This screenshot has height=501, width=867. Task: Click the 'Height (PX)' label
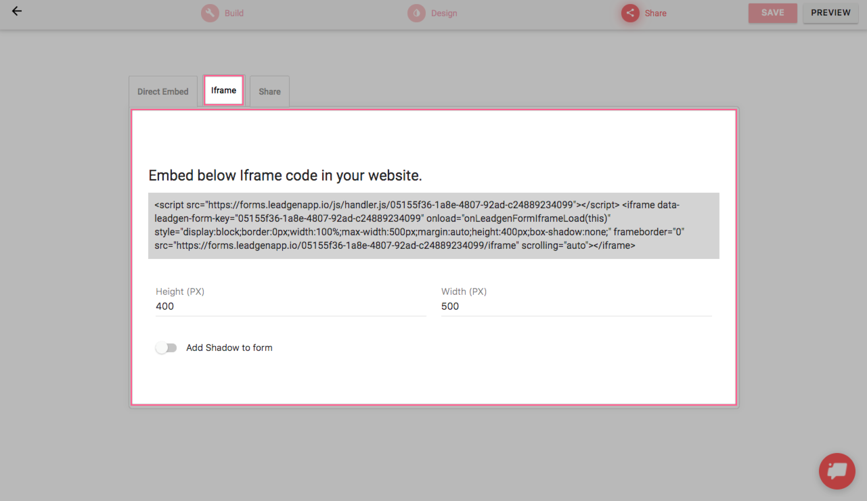(x=180, y=291)
